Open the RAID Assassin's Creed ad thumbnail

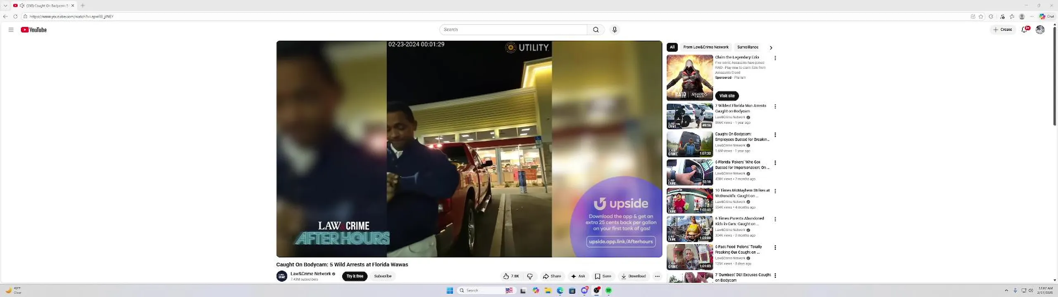tap(689, 78)
